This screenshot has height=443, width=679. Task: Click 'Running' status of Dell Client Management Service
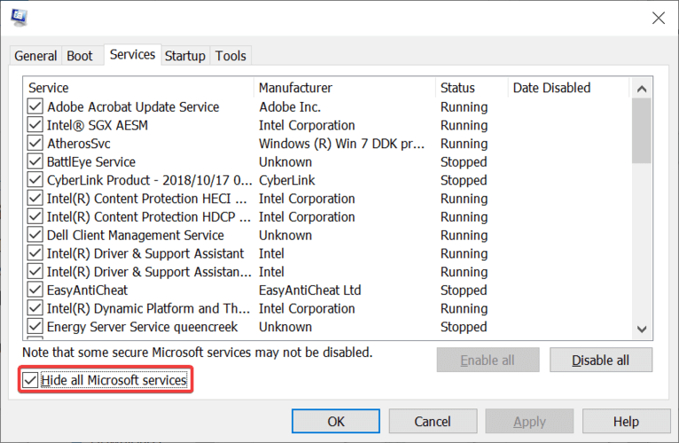pyautogui.click(x=464, y=235)
